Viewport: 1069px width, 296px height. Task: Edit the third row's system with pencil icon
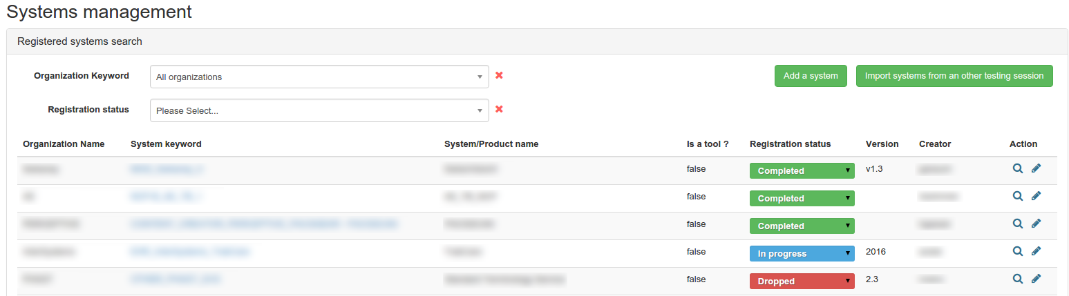[x=1036, y=224]
